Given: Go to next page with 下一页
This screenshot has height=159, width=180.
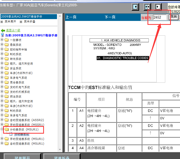Looking at the screenshot, I should click(x=110, y=17).
